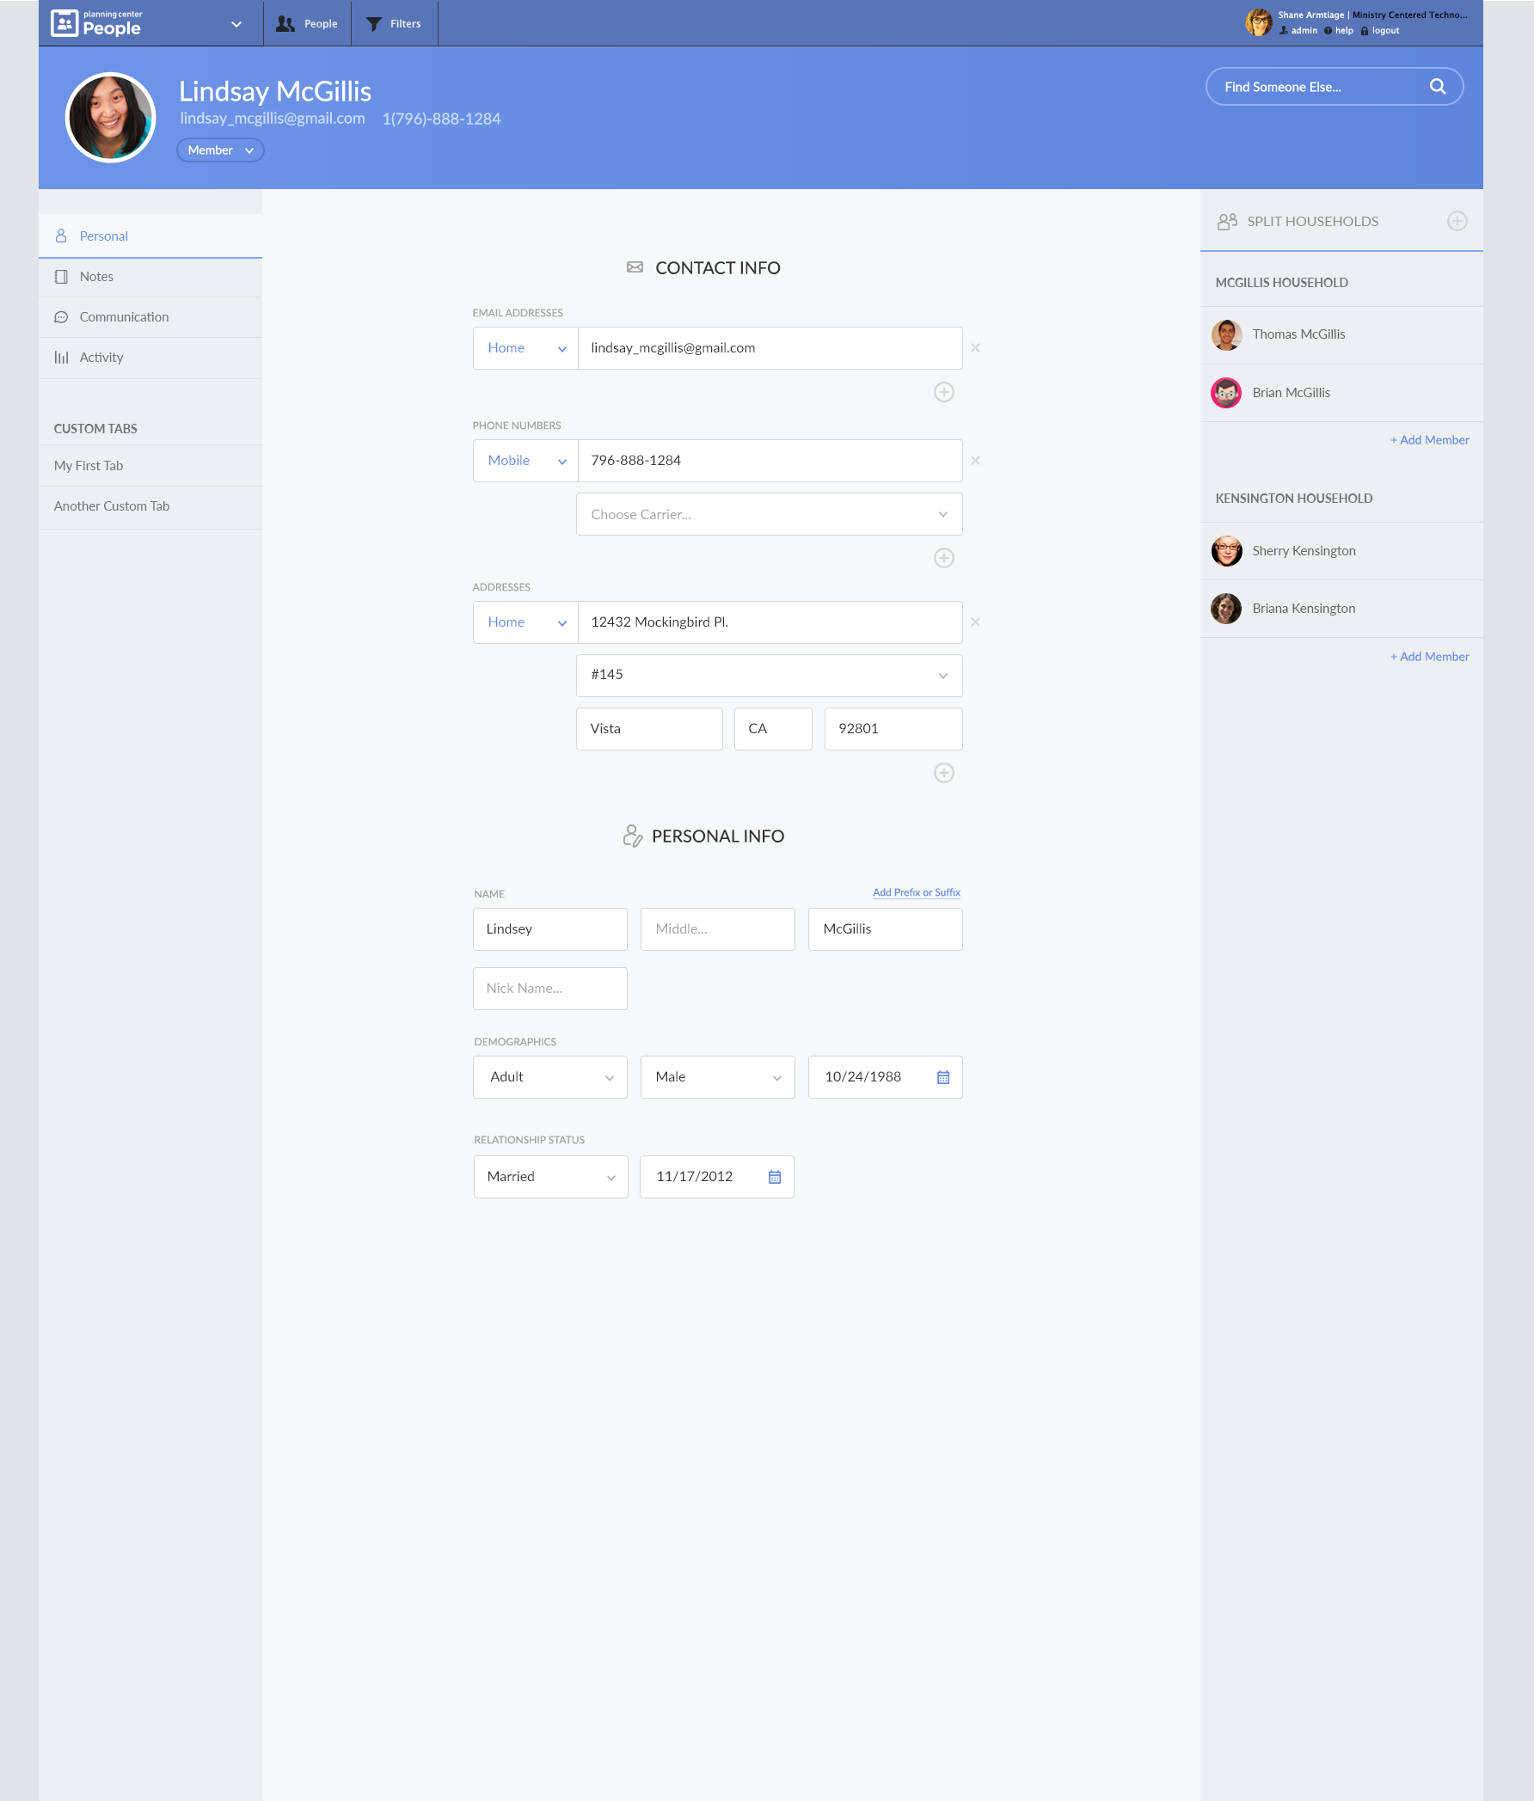Open Sherry Kensington's profile avatar
This screenshot has height=1801, width=1534.
tap(1226, 551)
